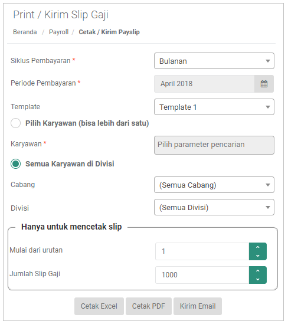Click the Cetak PDF button

point(149,306)
